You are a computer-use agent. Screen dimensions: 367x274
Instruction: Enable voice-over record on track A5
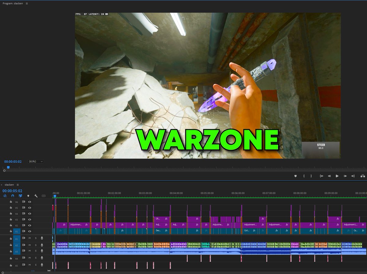[42, 265]
